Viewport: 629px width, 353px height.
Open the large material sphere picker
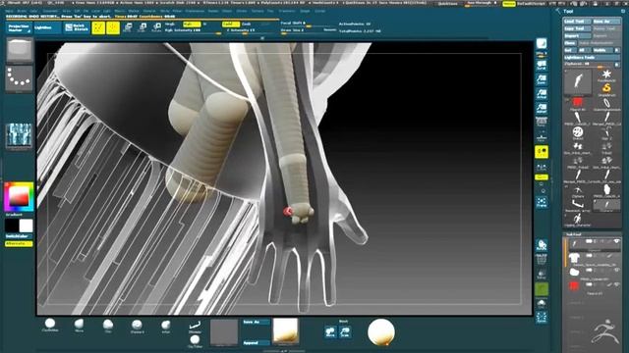tap(381, 331)
